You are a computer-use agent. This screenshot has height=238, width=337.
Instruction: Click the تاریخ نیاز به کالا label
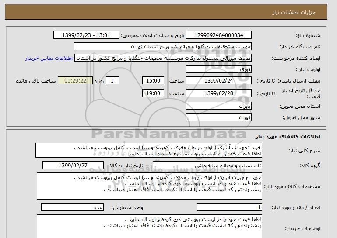point(126,166)
